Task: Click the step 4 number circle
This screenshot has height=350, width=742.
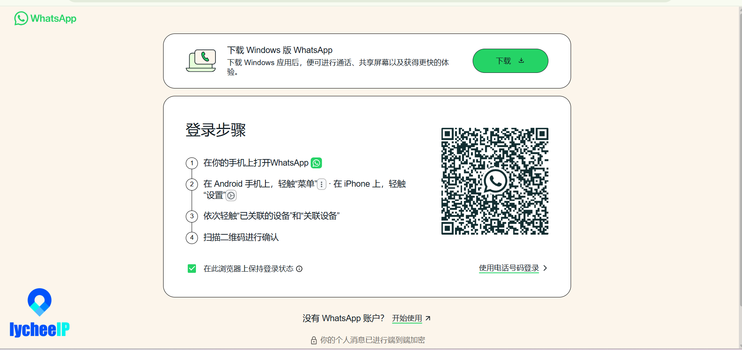Action: pos(192,238)
